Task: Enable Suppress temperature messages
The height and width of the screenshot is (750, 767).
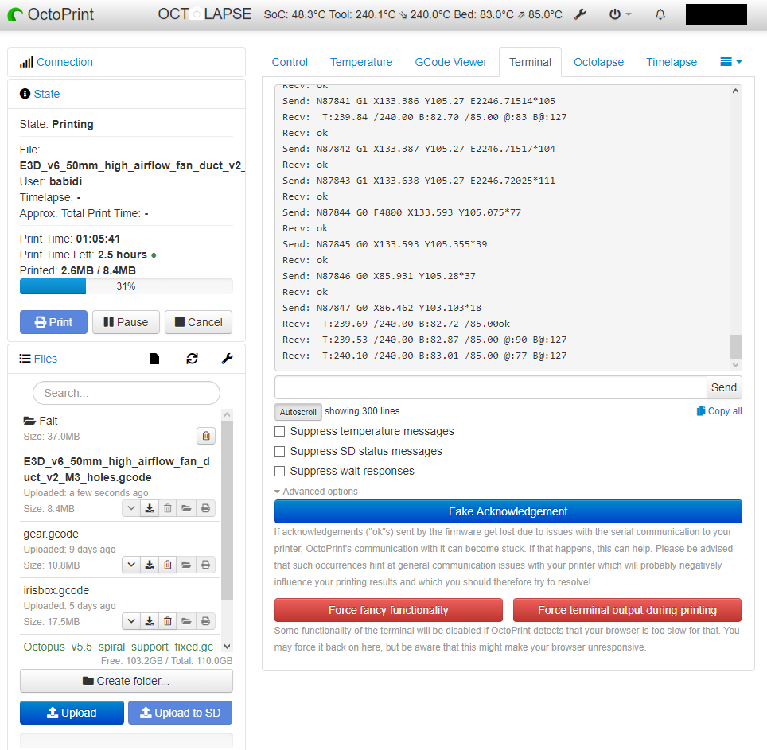Action: pos(280,431)
